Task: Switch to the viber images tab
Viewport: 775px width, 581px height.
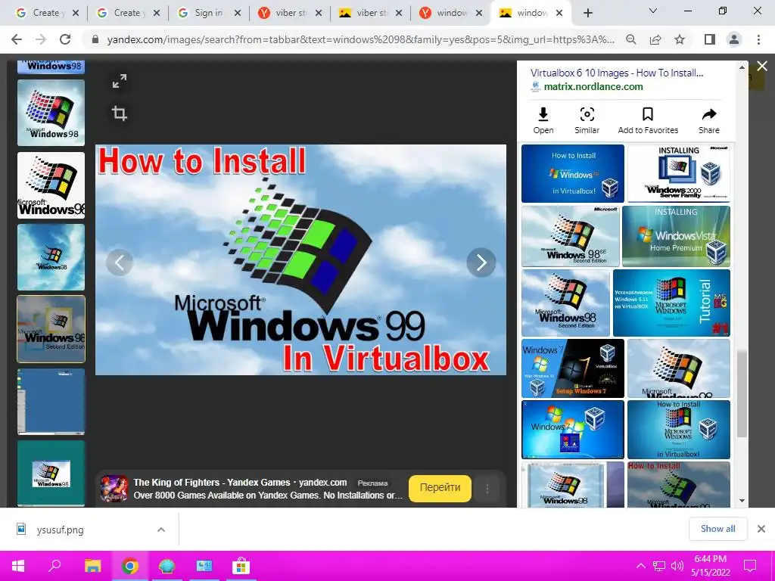Action: click(369, 13)
